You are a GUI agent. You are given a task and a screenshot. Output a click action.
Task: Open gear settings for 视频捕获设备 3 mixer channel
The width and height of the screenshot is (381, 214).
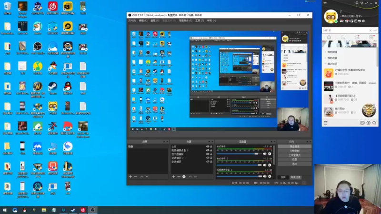[x=270, y=176]
